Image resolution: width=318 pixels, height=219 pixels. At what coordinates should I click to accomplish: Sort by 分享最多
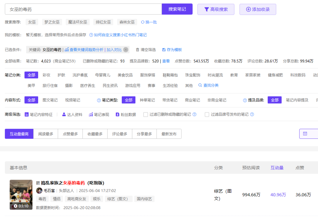pos(144,134)
